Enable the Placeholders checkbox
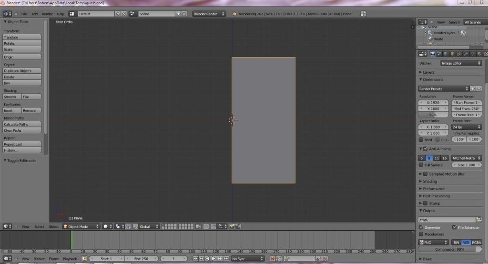This screenshot has height=264, width=488. [x=421, y=234]
